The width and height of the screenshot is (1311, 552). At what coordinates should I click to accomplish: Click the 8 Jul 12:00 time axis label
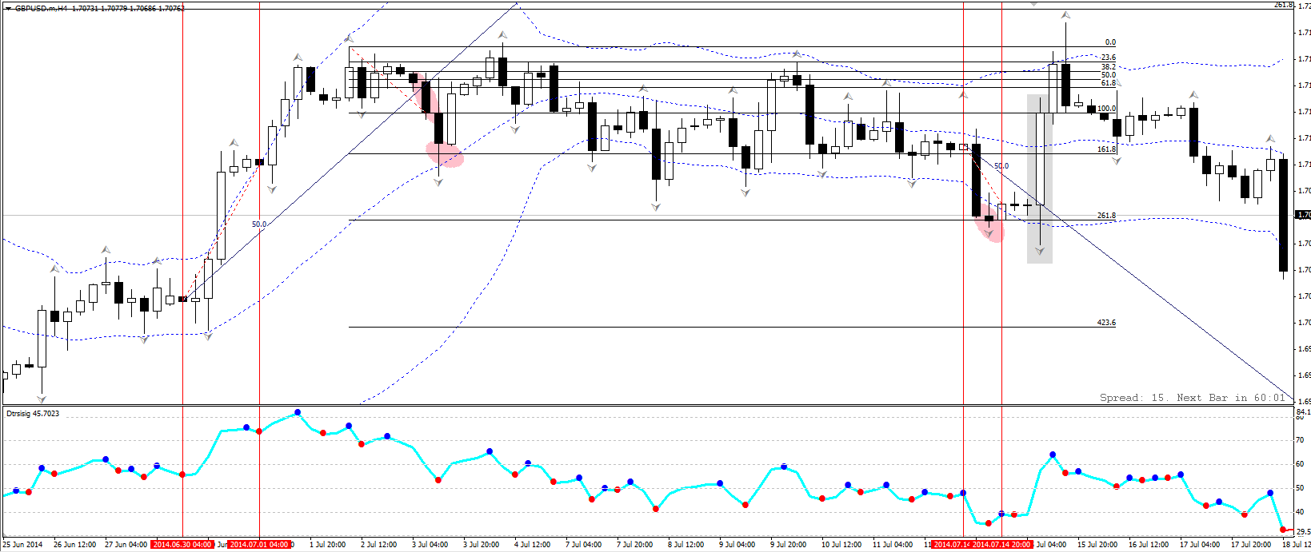click(x=686, y=545)
